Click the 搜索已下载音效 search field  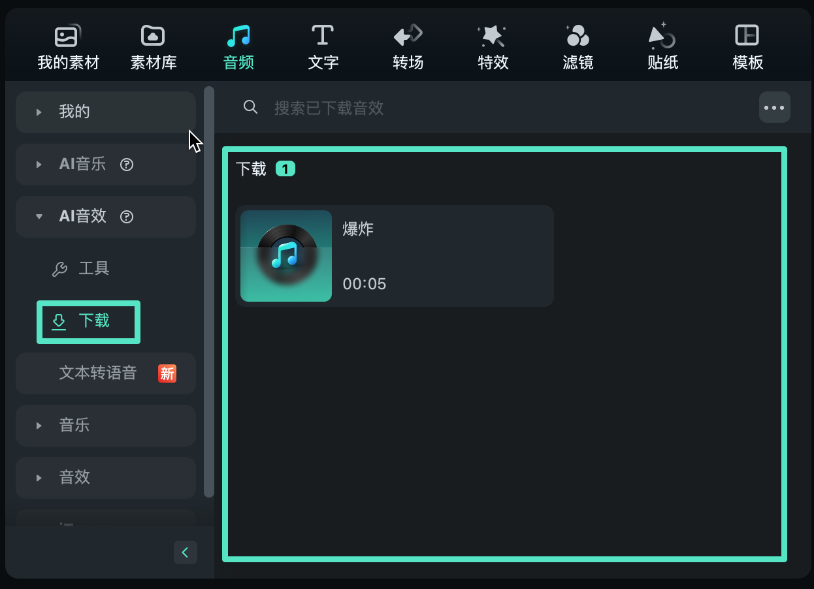457,108
